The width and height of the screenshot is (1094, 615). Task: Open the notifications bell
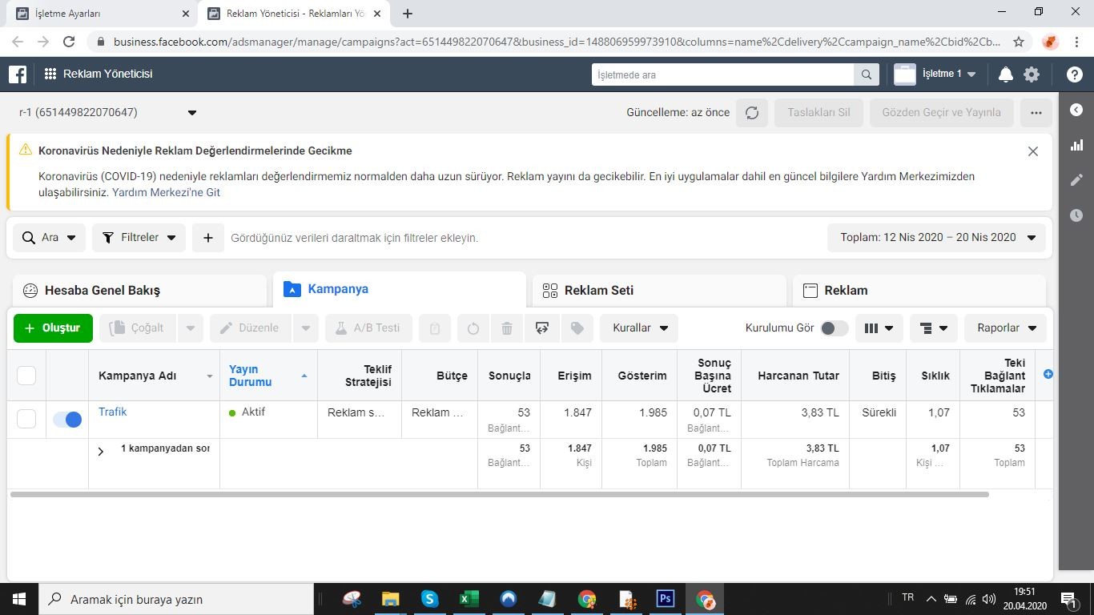(1006, 74)
